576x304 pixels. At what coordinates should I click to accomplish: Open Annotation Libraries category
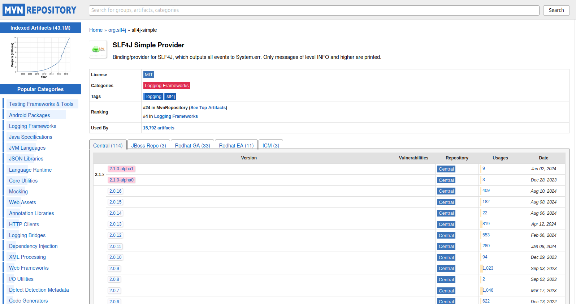tap(31, 213)
